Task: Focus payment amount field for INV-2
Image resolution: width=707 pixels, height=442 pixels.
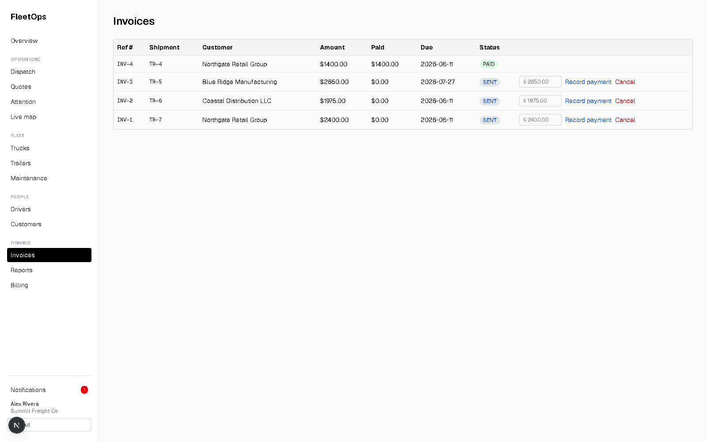Action: [x=540, y=101]
